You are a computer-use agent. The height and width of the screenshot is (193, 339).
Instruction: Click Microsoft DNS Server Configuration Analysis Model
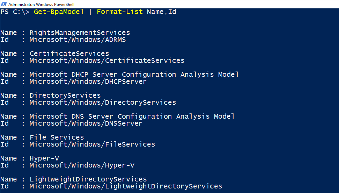pos(132,117)
